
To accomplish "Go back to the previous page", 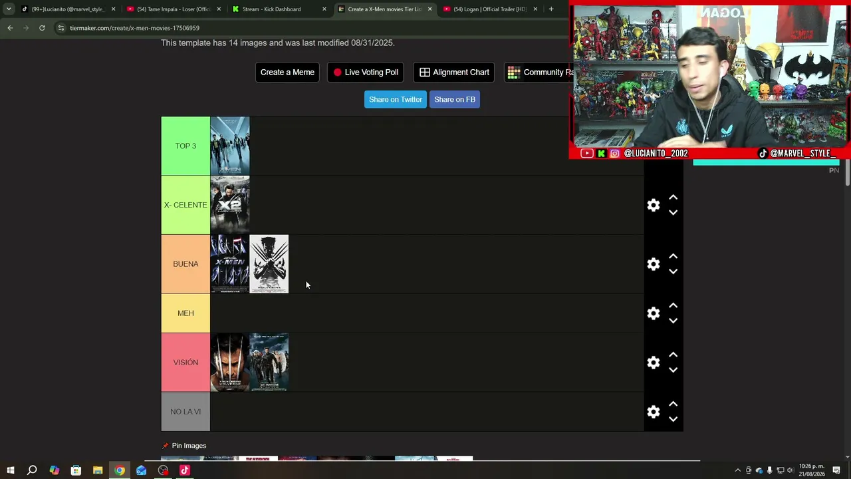I will tap(10, 28).
